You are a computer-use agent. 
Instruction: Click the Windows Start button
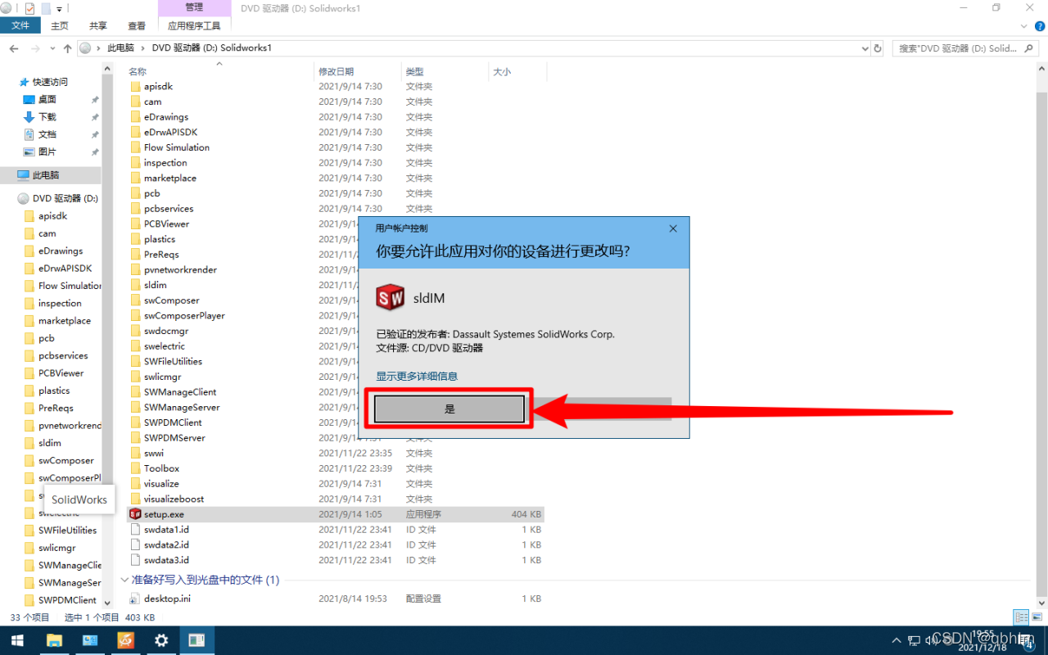pos(17,640)
